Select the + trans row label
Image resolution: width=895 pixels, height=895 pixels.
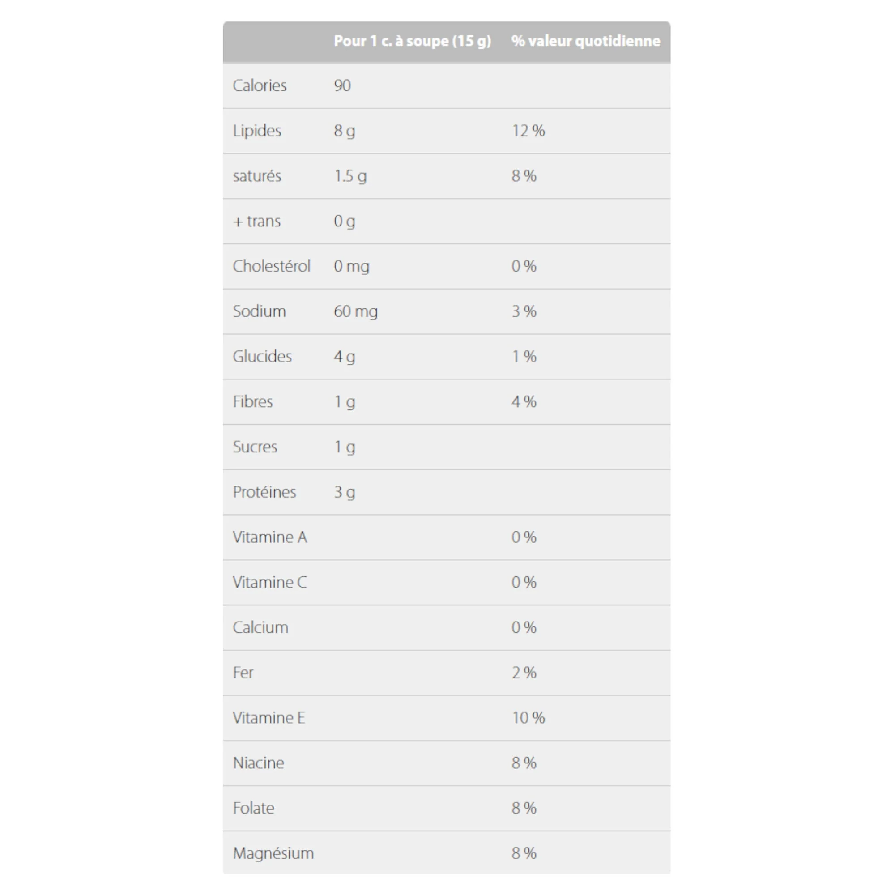(256, 222)
